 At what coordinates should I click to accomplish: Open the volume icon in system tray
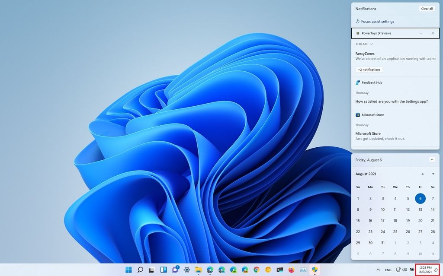click(404, 270)
